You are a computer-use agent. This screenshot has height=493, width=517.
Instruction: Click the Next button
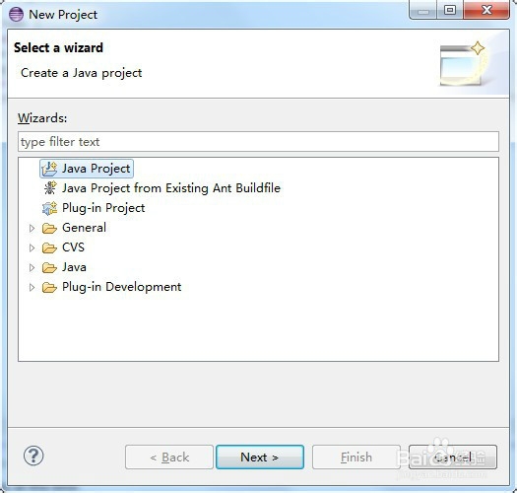[x=260, y=457]
